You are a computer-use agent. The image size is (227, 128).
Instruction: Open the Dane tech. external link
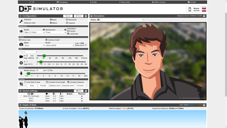tap(81, 45)
